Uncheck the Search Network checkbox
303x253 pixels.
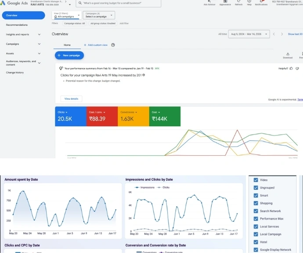(x=256, y=211)
